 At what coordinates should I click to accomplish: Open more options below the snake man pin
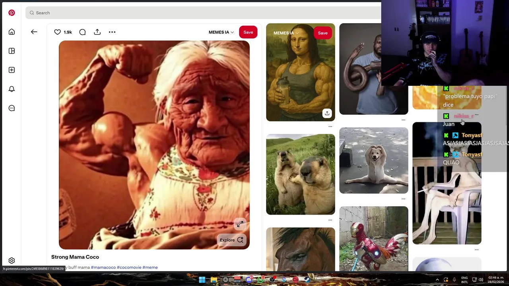(x=403, y=120)
